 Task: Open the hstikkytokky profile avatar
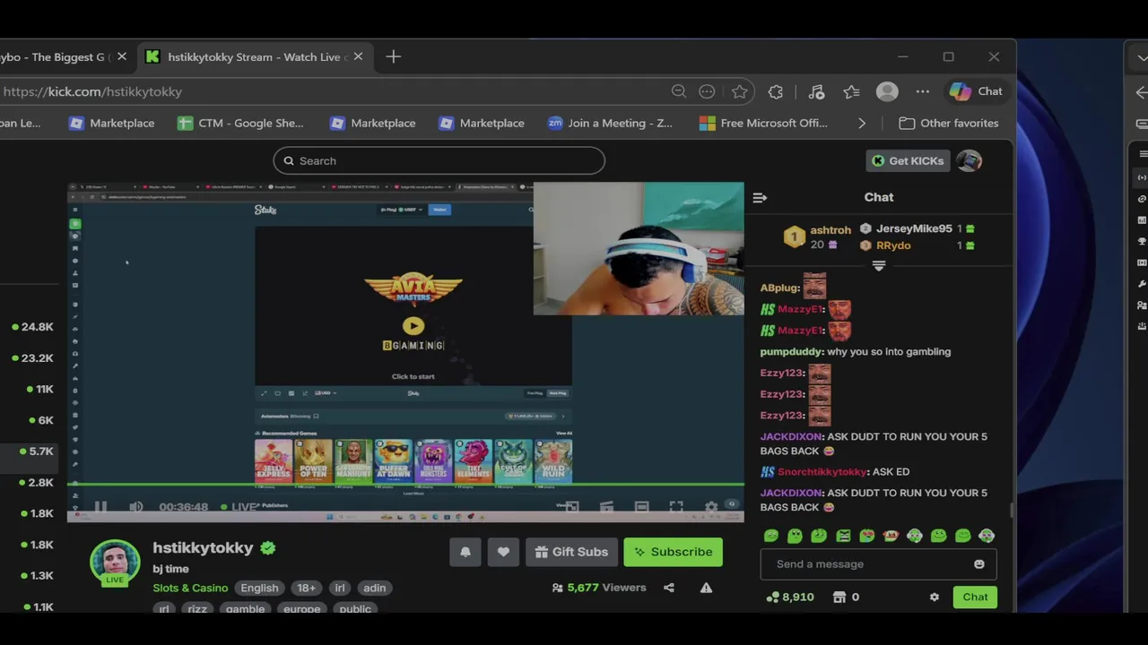point(115,563)
